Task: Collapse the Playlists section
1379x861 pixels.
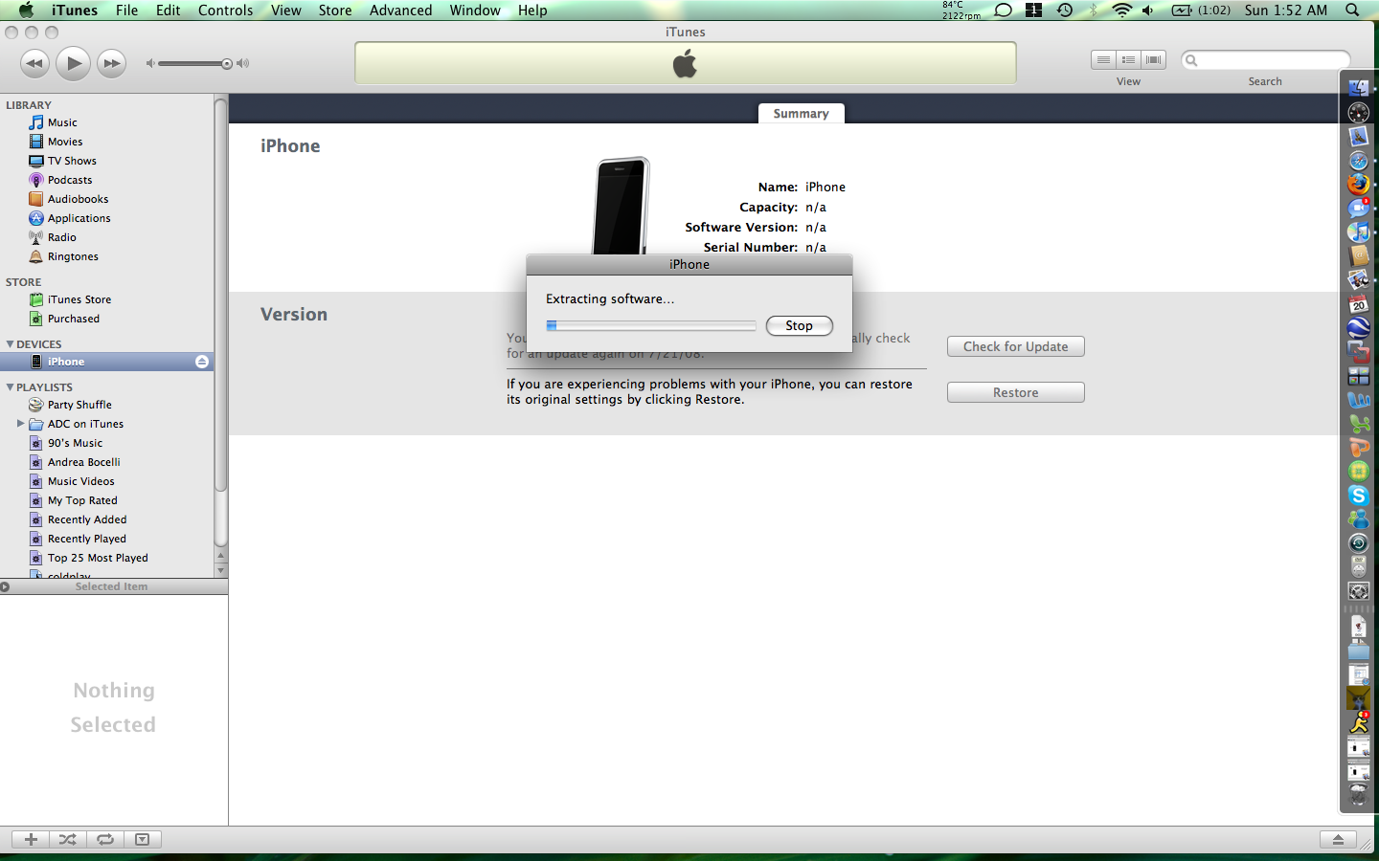Action: [x=10, y=387]
